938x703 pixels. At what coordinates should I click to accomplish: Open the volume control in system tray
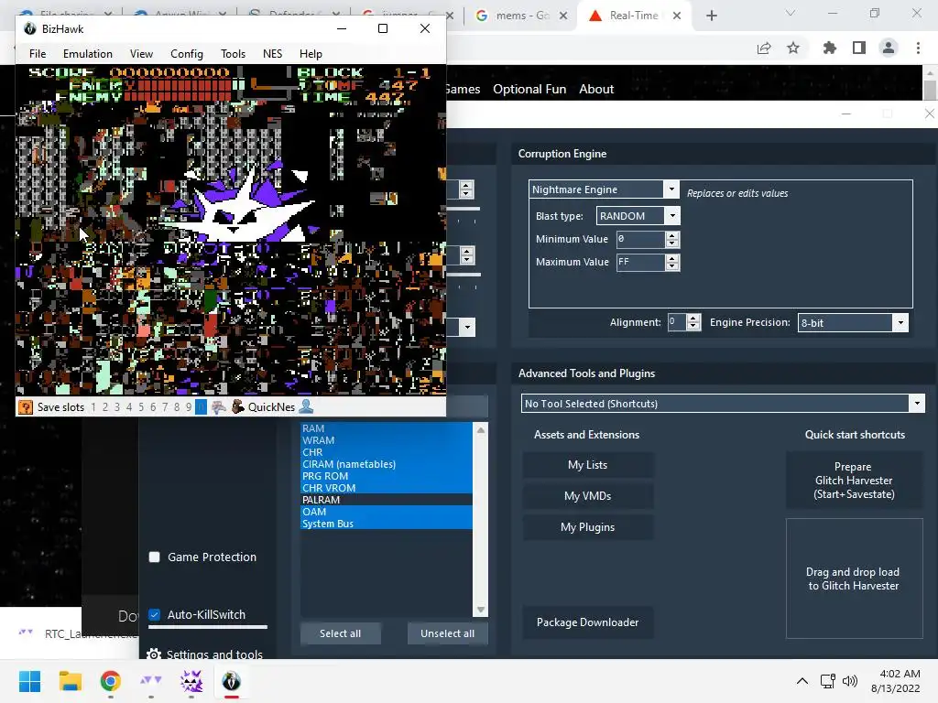pos(849,681)
